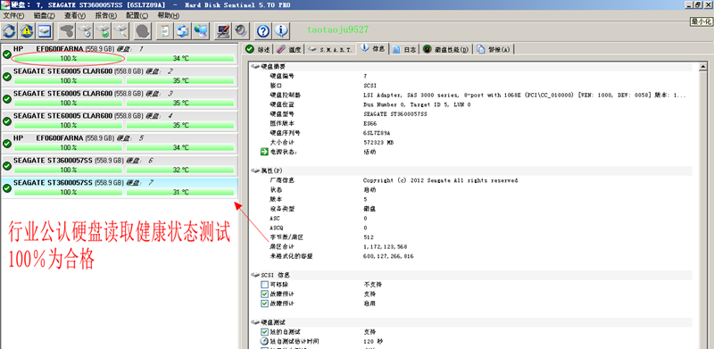Image resolution: width=714 pixels, height=349 pixels.
Task: Click the speaker sound toolbar icon
Action: pos(241,31)
